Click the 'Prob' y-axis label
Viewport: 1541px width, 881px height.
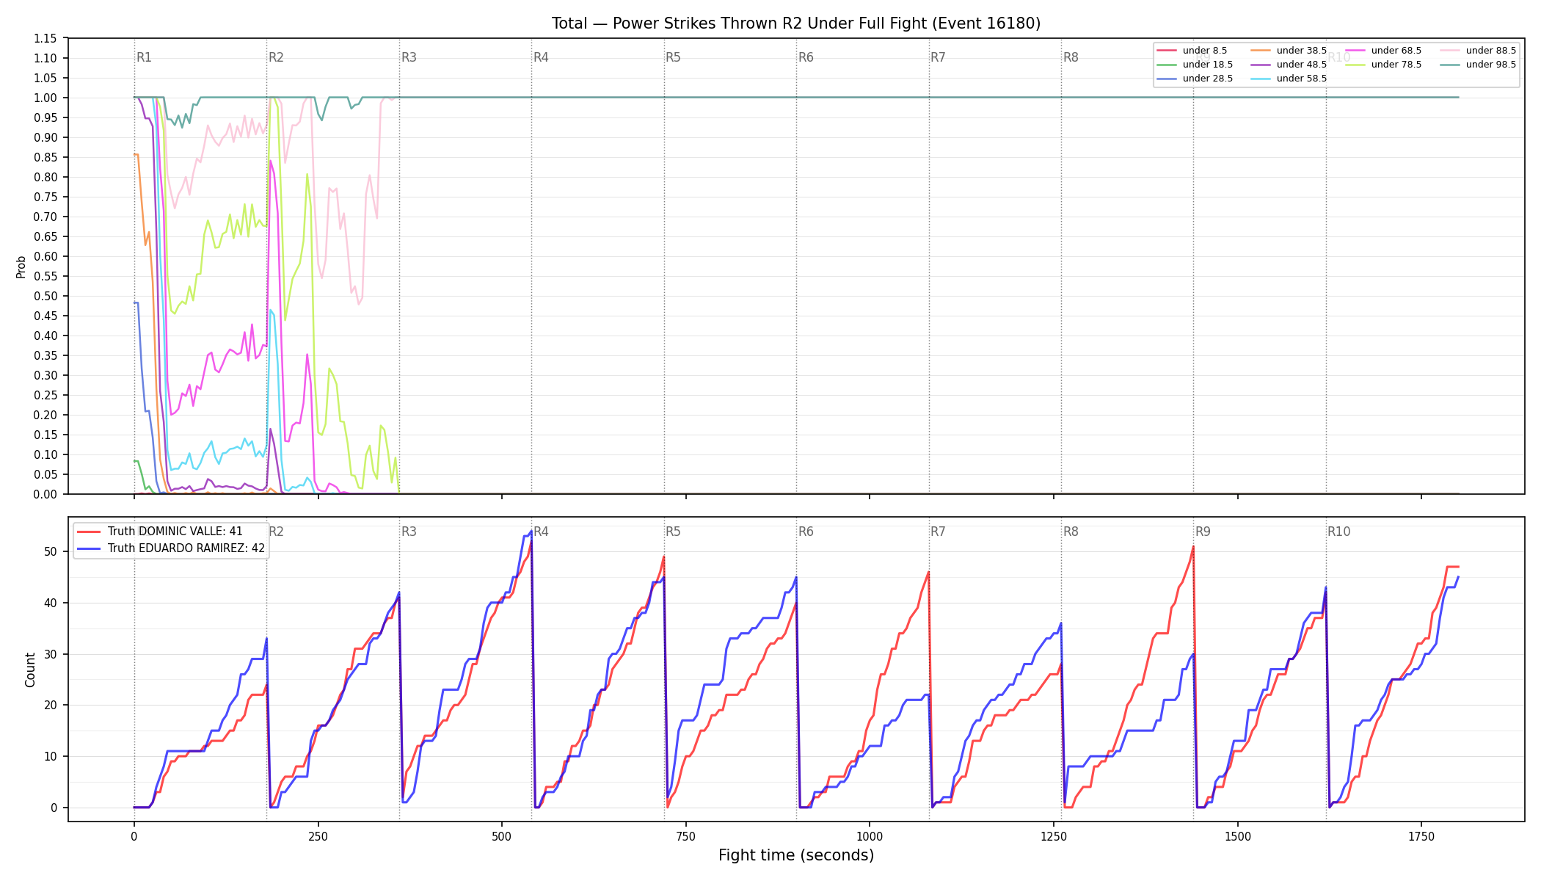click(x=21, y=267)
